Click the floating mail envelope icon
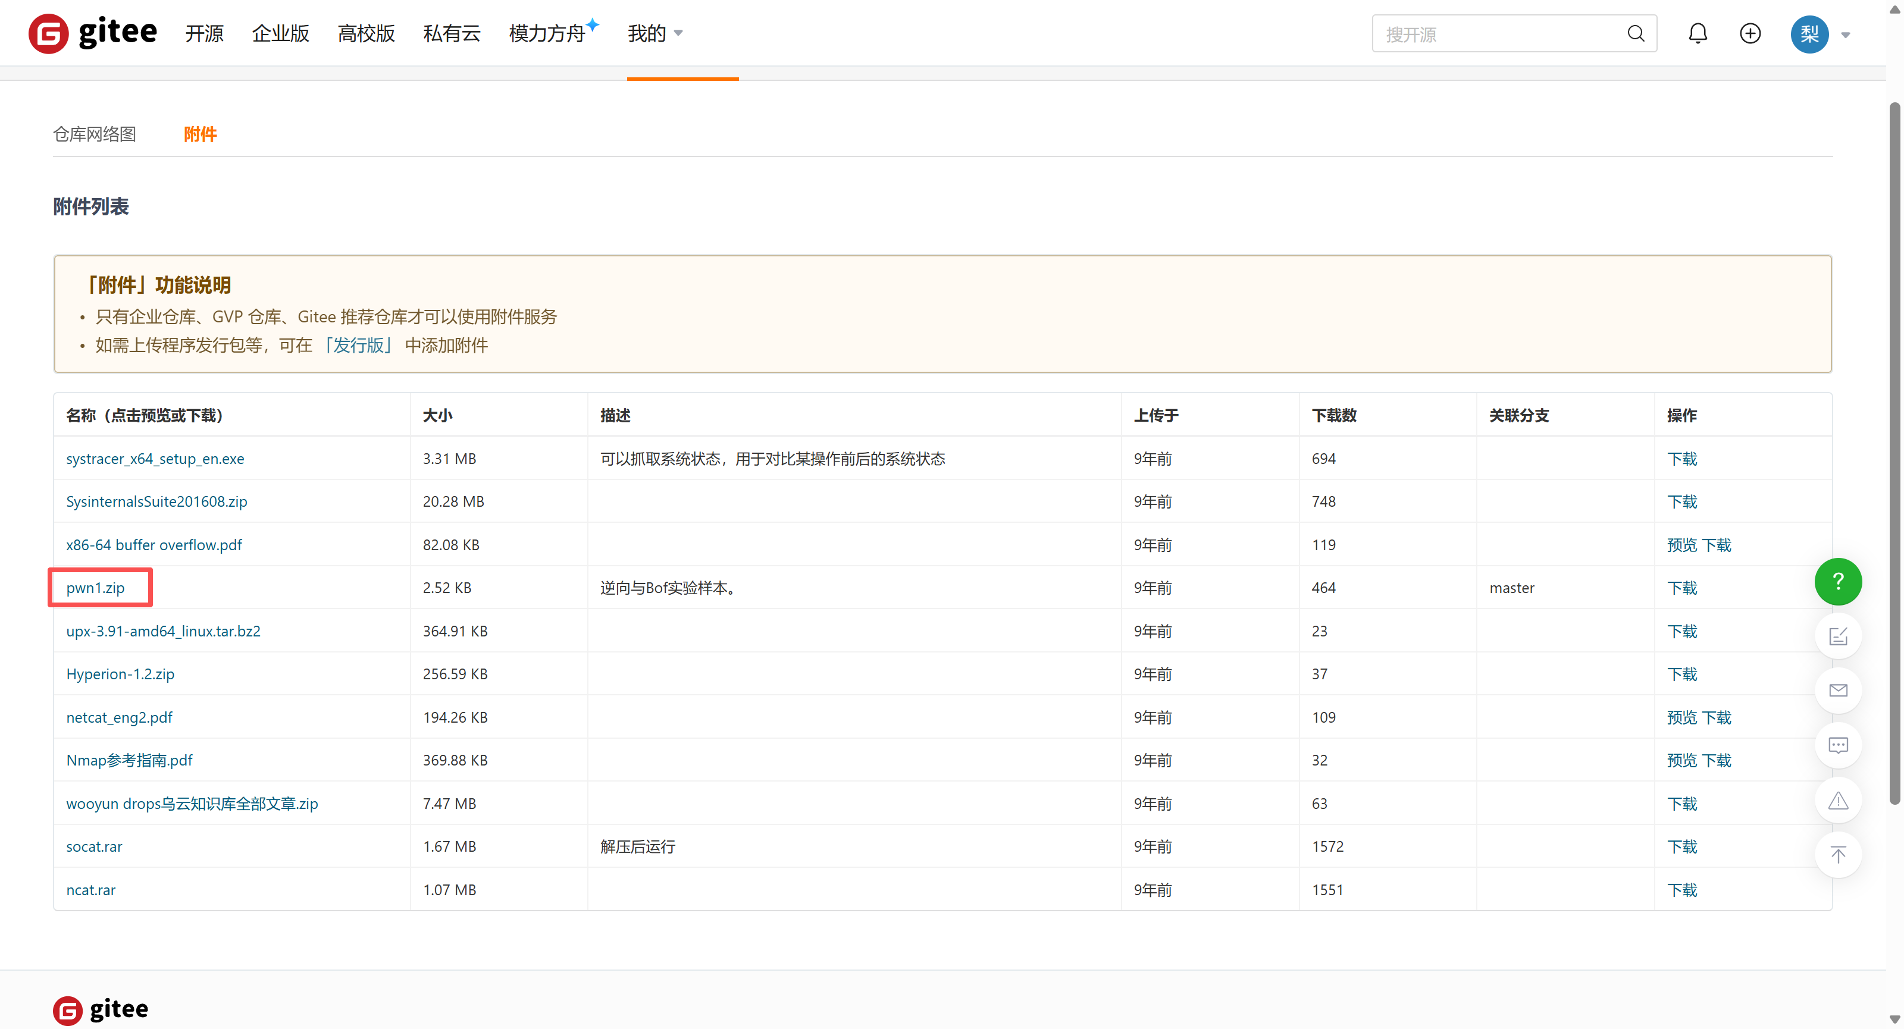1904x1029 pixels. tap(1837, 691)
